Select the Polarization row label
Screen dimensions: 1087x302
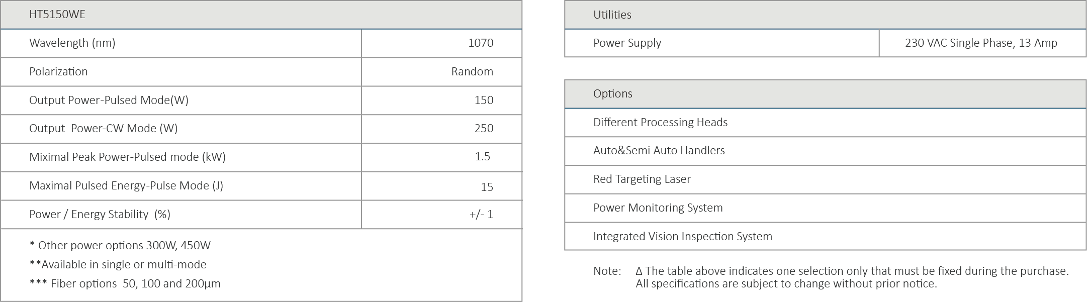pos(58,72)
